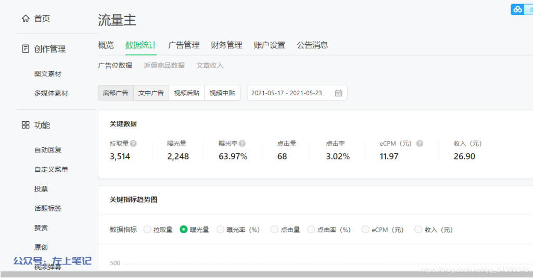533x278 pixels.
Task: Open the 账户设置 tab
Action: (269, 45)
